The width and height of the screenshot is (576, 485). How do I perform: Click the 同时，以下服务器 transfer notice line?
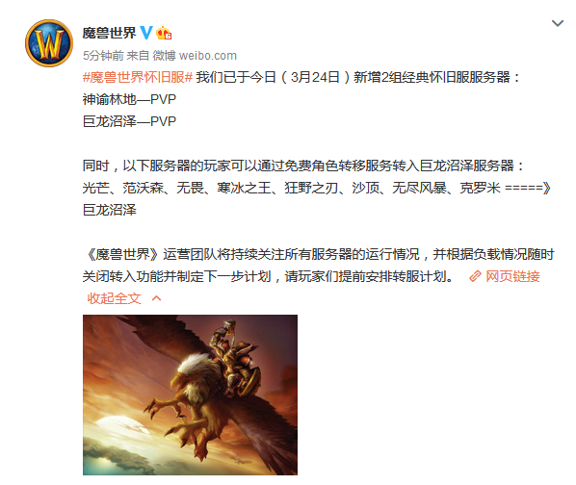tap(303, 166)
